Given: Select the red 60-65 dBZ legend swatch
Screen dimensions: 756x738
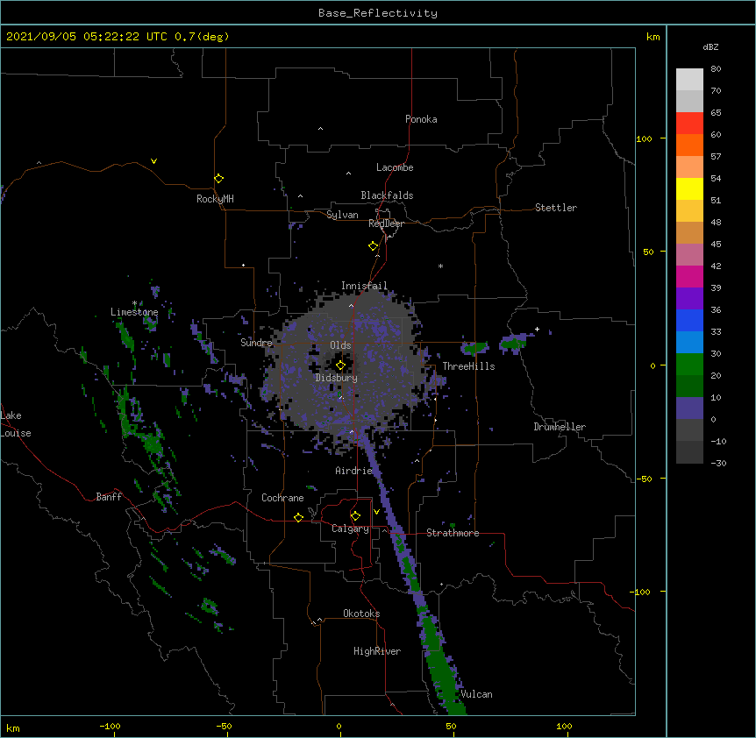Looking at the screenshot, I should point(689,124).
